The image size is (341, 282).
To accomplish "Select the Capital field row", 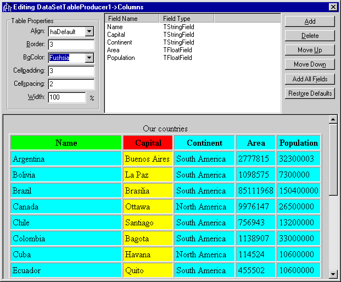I will [x=116, y=34].
